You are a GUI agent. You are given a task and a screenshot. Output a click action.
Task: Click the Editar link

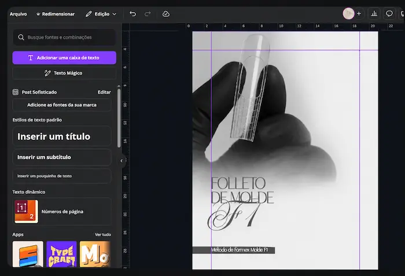(104, 92)
